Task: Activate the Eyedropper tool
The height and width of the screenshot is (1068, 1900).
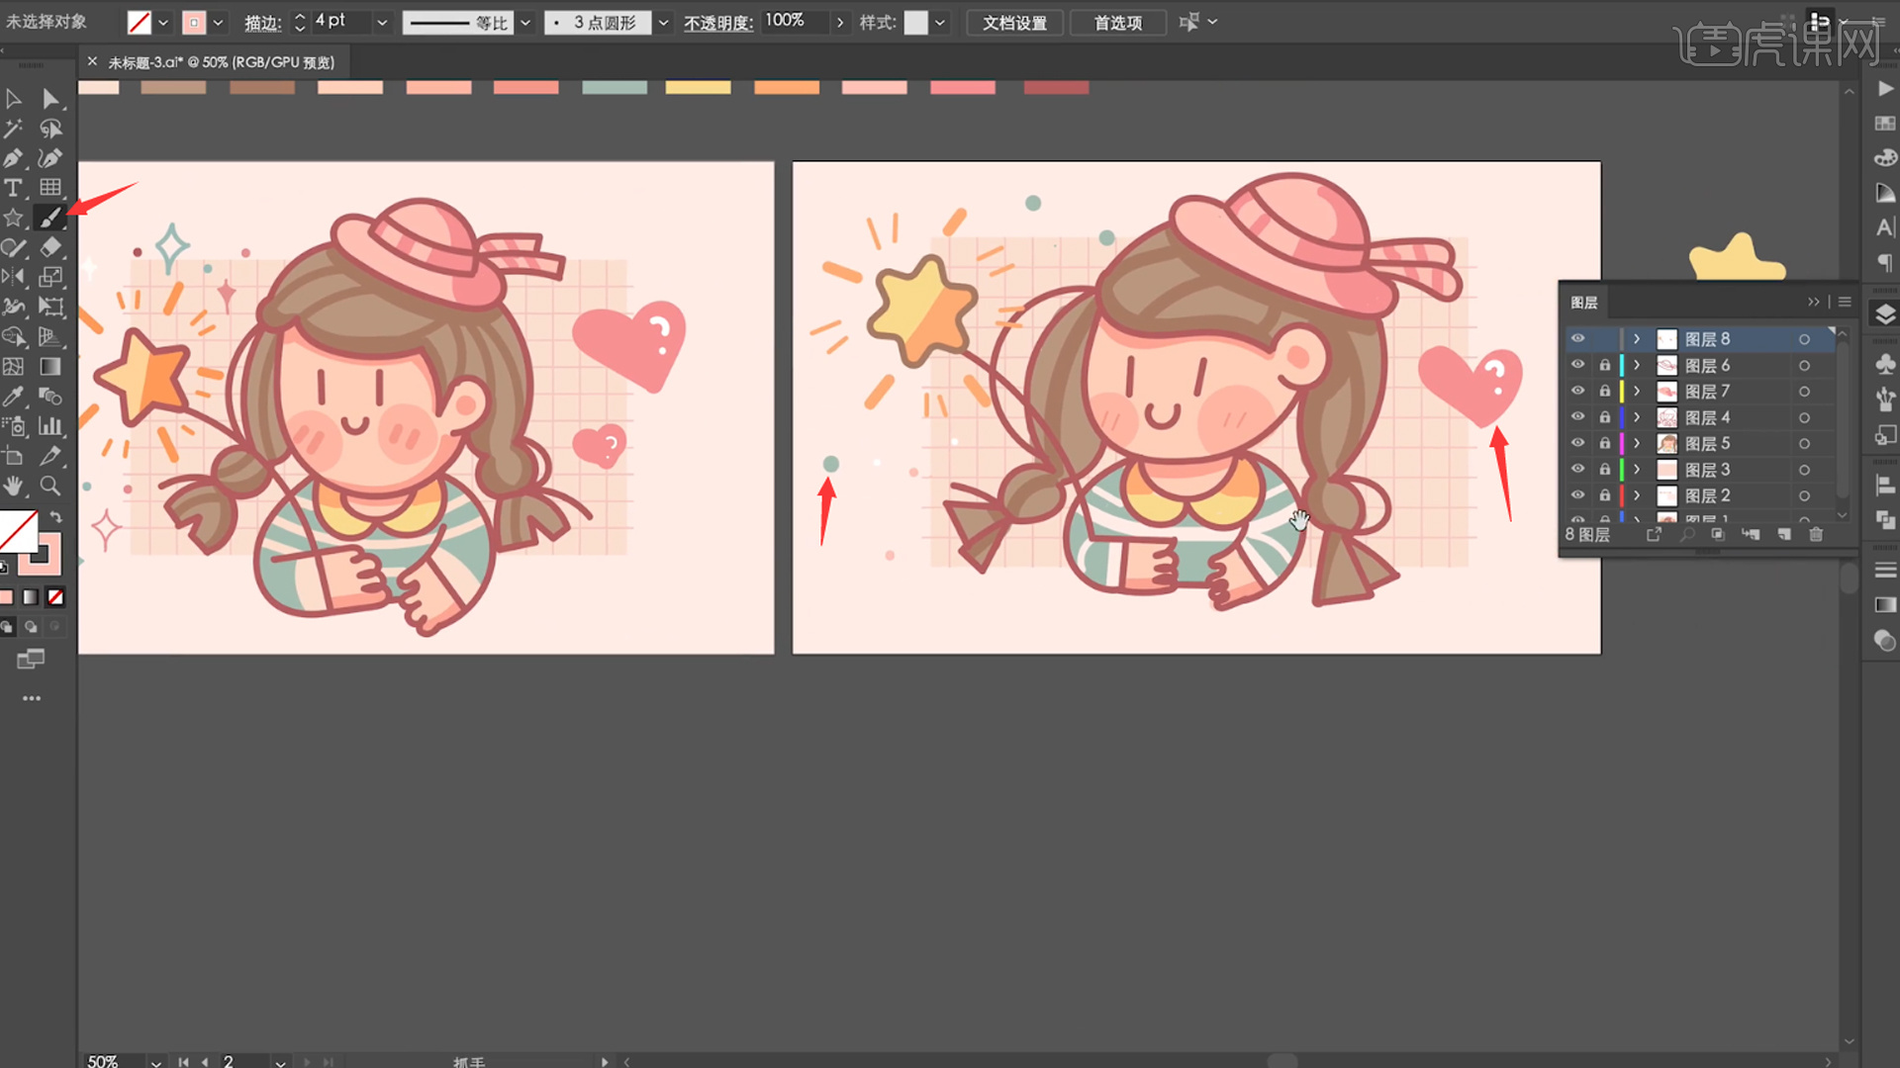Action: pyautogui.click(x=13, y=397)
